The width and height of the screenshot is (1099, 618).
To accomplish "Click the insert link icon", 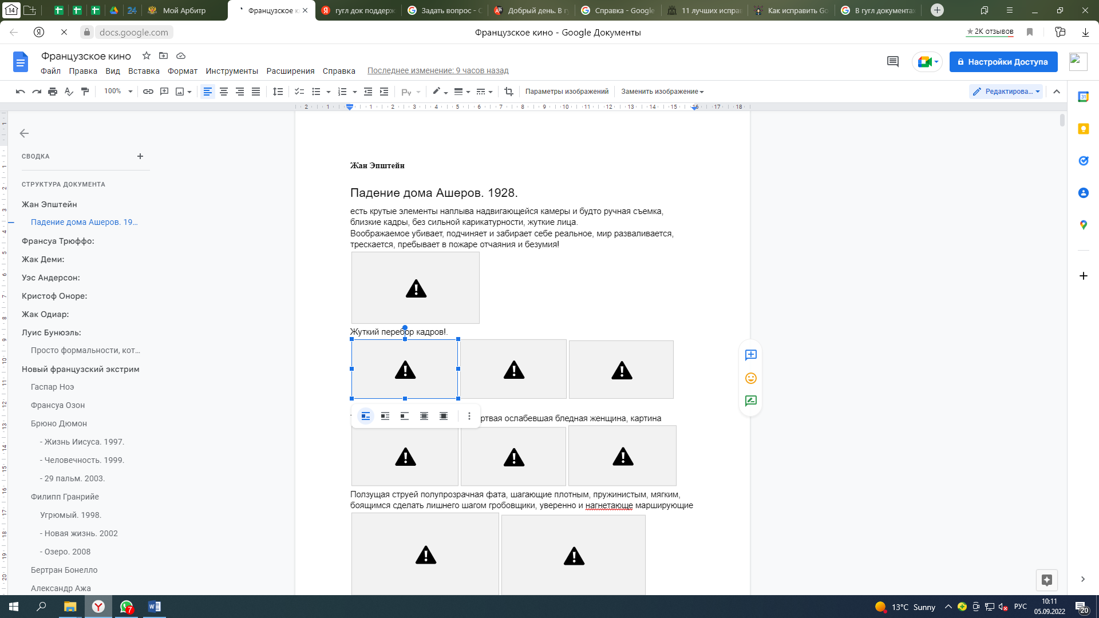I will [x=148, y=92].
